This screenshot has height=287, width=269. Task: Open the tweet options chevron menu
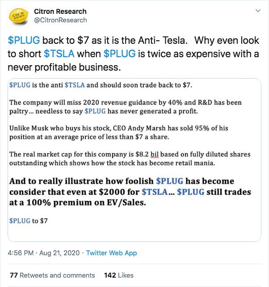tap(258, 11)
